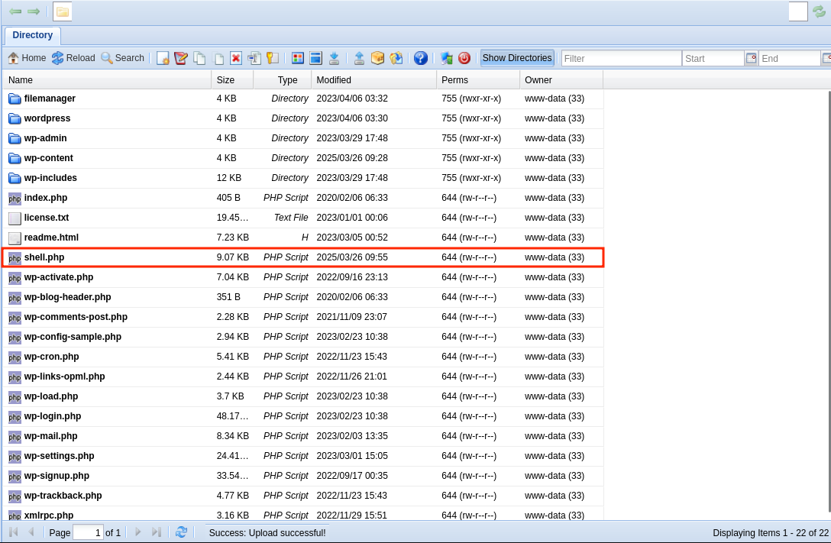Image resolution: width=831 pixels, height=543 pixels.
Task: Sort by the Size column header
Action: [x=232, y=80]
